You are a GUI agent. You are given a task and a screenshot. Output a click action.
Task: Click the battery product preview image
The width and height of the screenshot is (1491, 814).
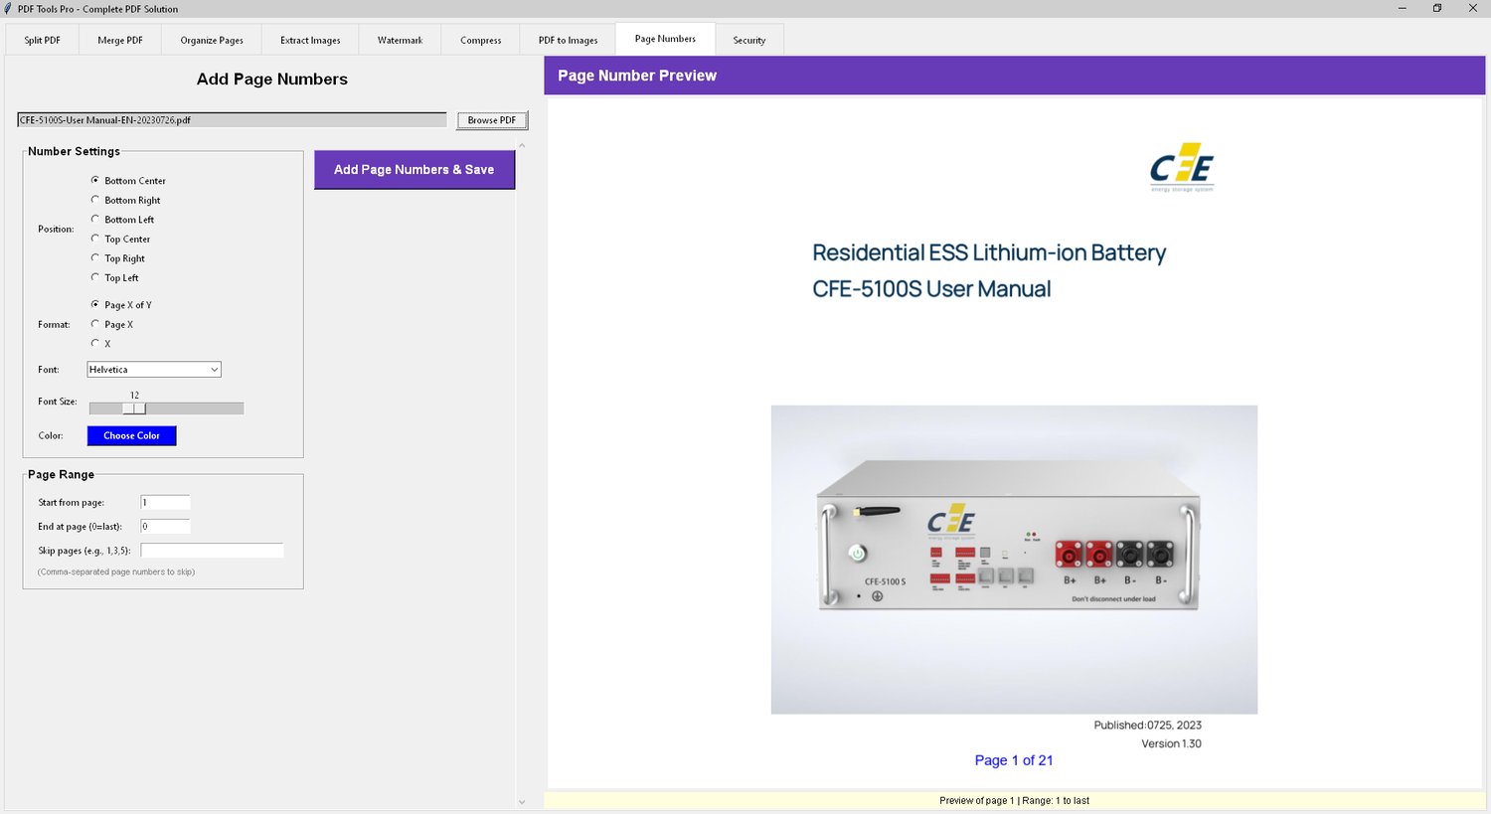1014,560
